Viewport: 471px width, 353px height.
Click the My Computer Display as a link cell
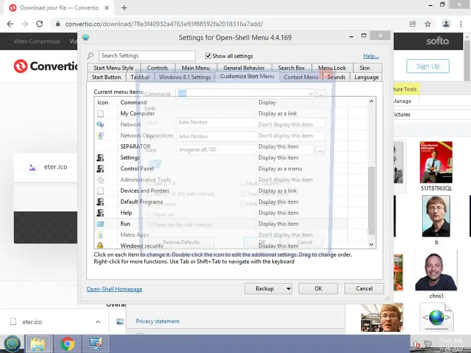pos(277,114)
